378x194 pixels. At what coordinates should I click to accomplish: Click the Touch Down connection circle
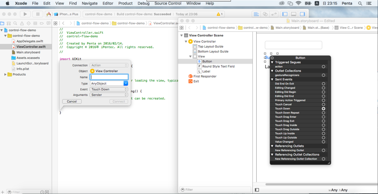[x=323, y=108]
